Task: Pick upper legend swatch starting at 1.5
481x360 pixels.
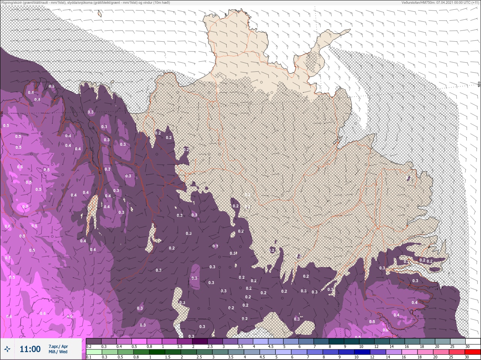Action: (185, 341)
